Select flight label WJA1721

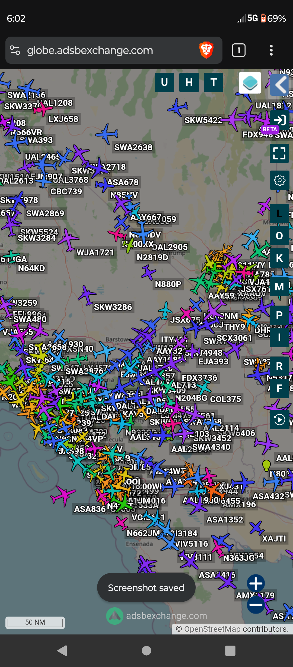(x=95, y=253)
